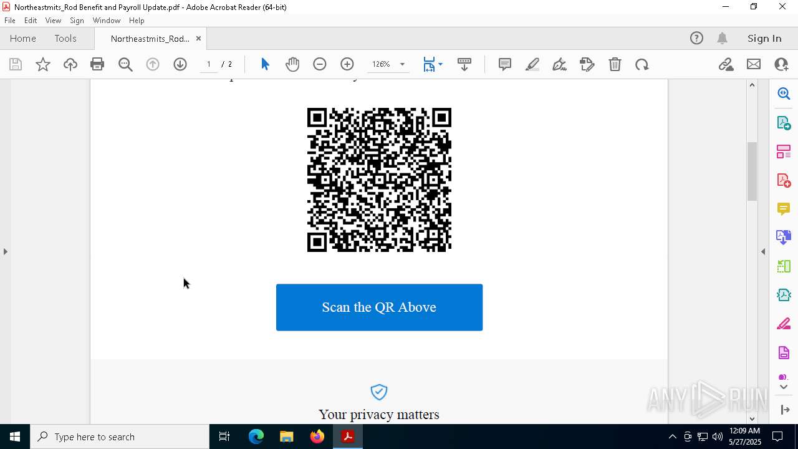The image size is (798, 449).
Task: Expand the left navigation pane arrow
Action: click(x=5, y=251)
